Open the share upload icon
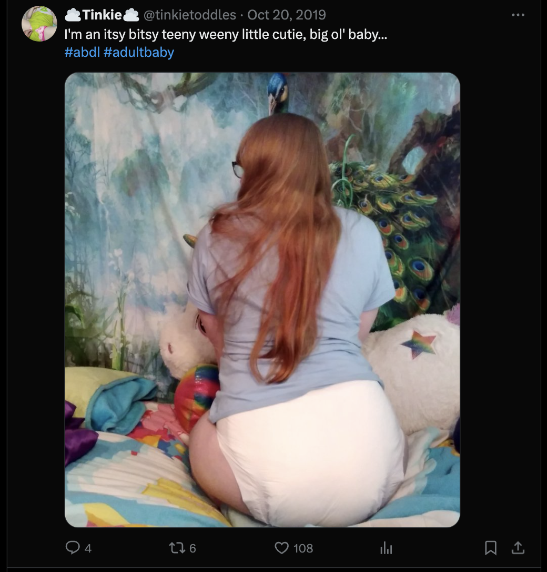547x572 pixels. (x=518, y=548)
